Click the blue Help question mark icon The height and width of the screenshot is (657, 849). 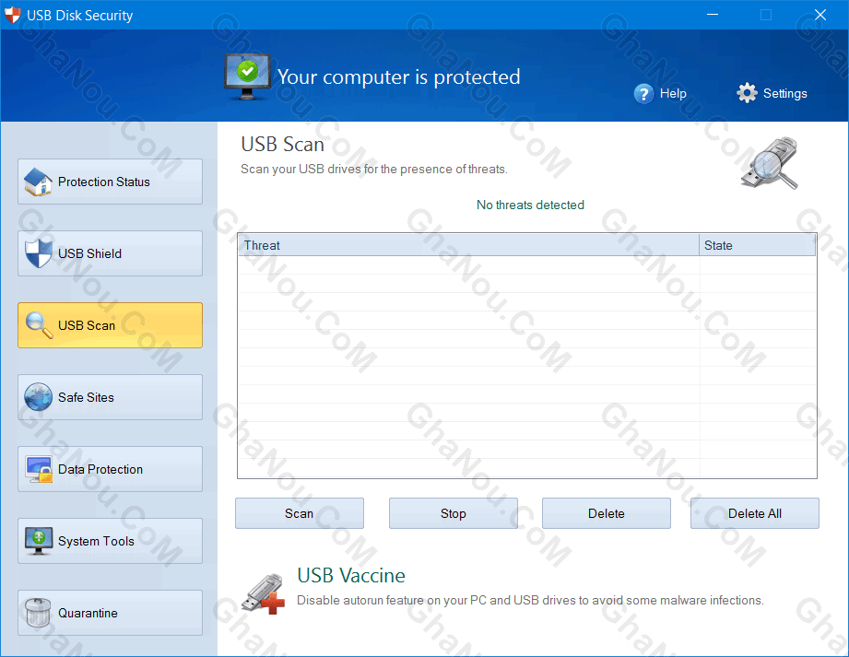point(643,94)
